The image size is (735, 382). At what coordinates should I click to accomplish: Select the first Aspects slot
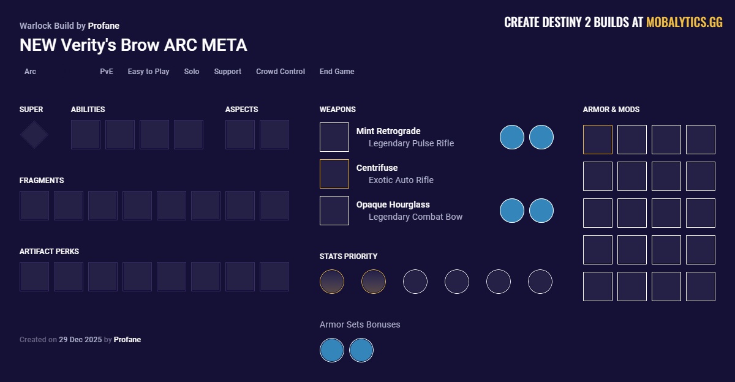click(240, 135)
